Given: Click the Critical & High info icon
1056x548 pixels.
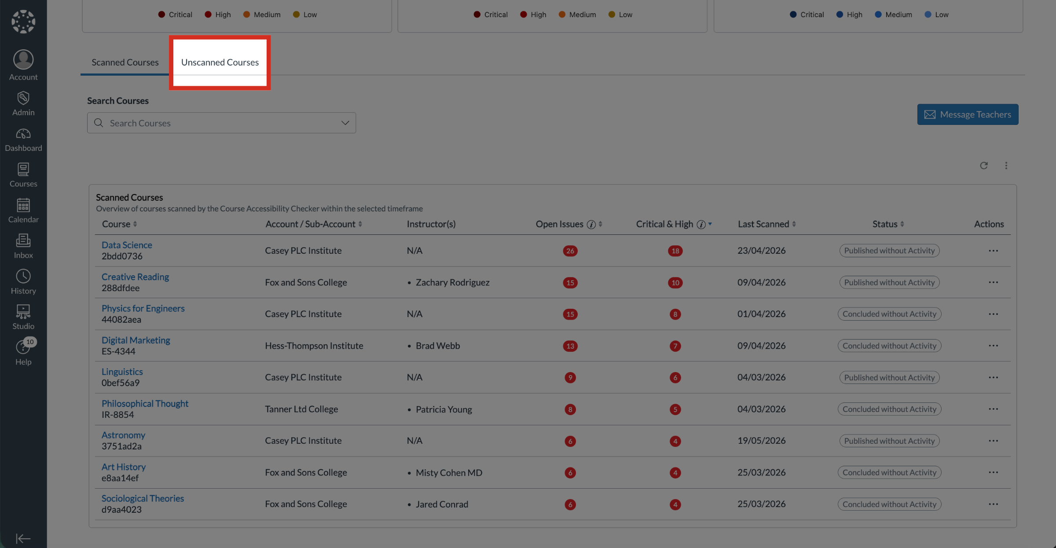Looking at the screenshot, I should [x=701, y=225].
